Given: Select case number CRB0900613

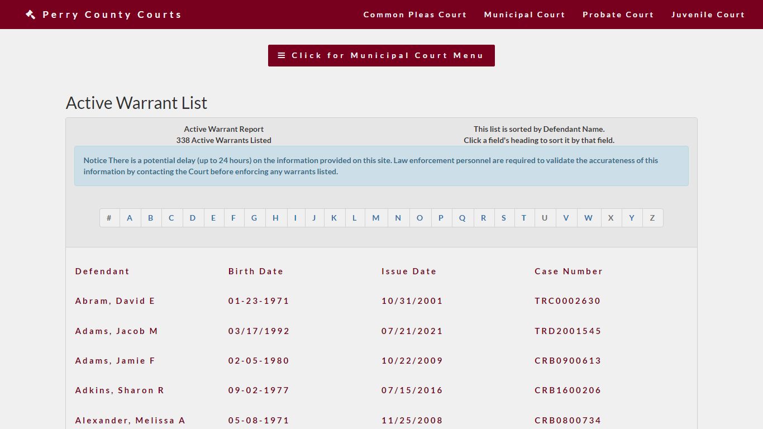Looking at the screenshot, I should [568, 361].
